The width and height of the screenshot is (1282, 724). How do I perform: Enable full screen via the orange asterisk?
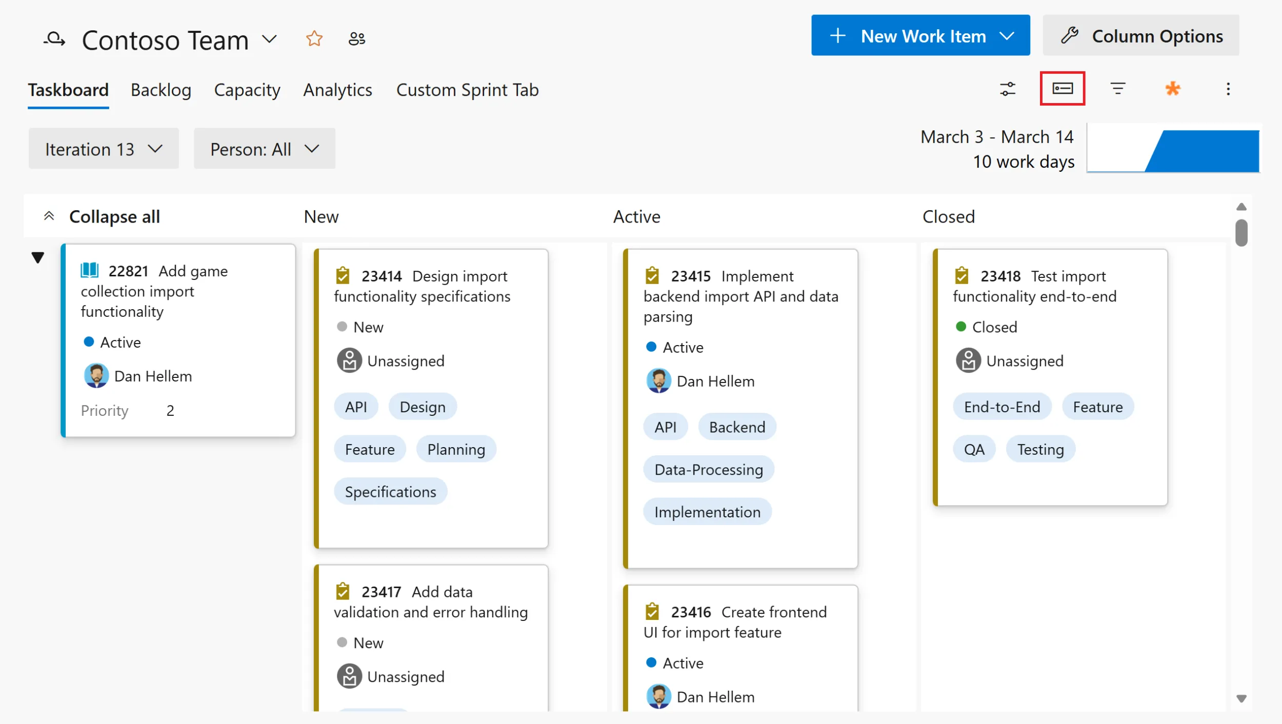click(1173, 89)
